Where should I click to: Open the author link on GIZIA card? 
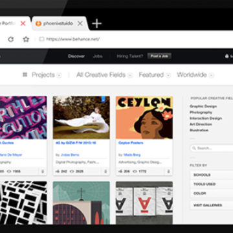click(70, 155)
